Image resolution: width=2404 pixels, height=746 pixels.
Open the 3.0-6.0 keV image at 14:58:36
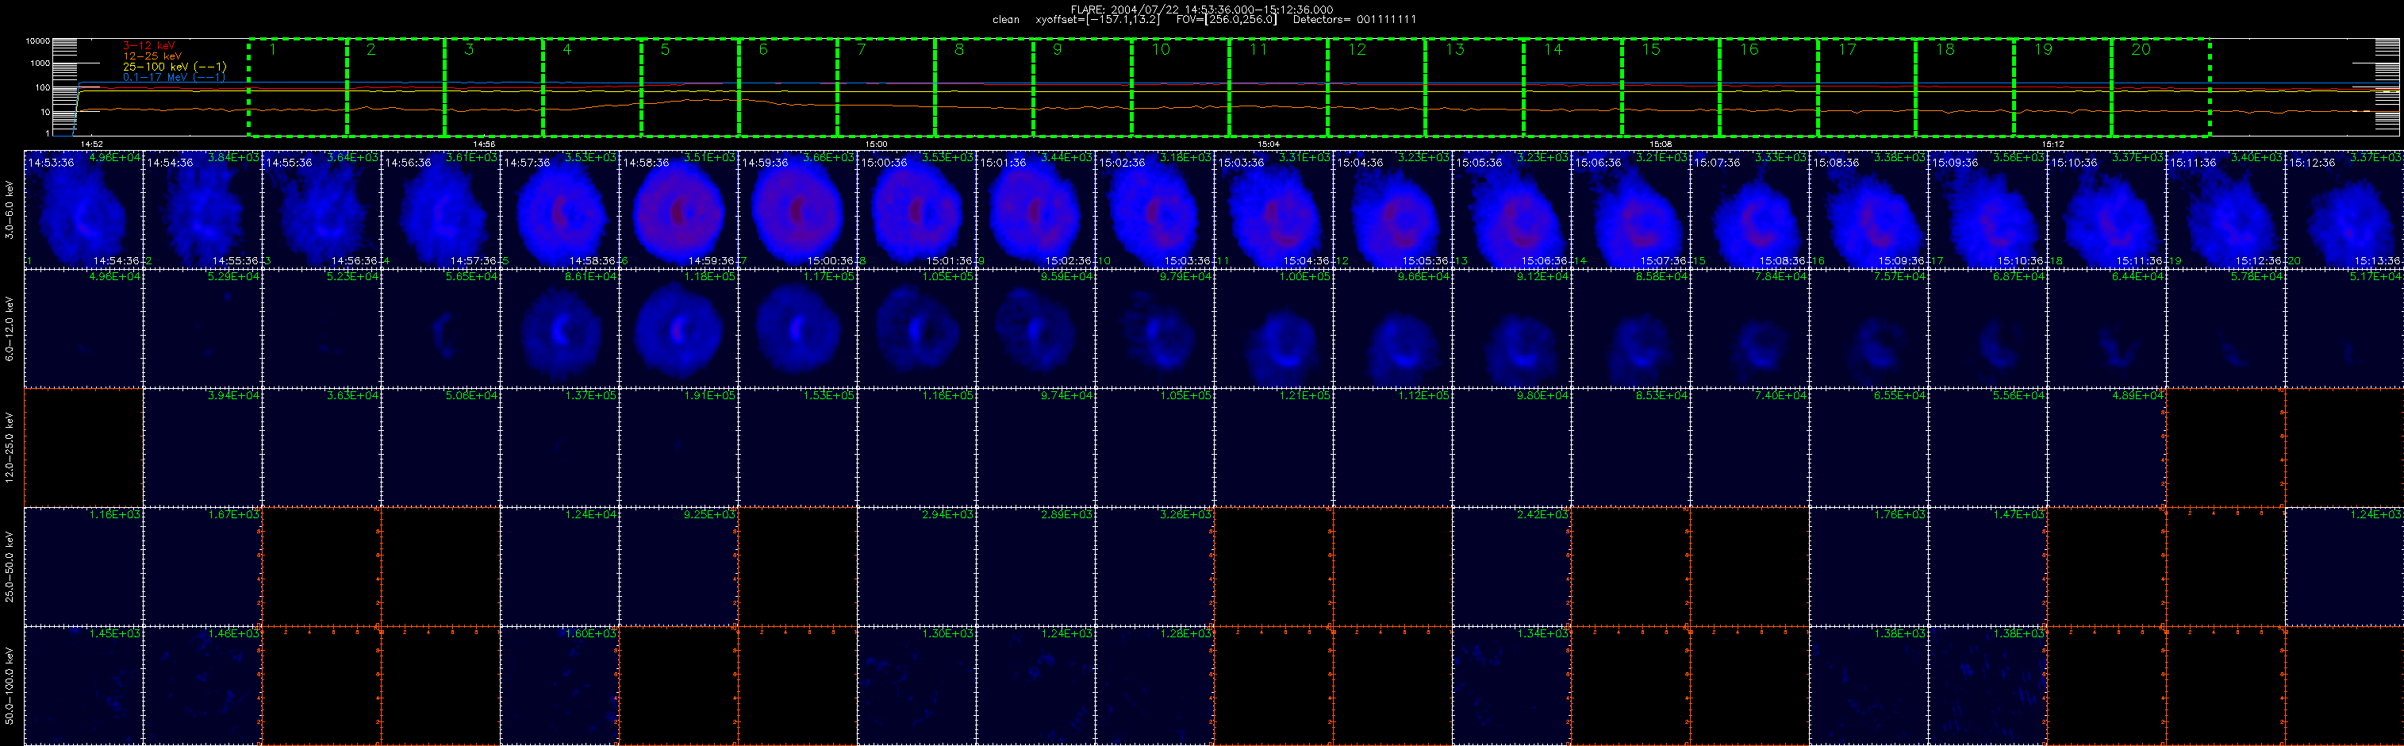[x=678, y=210]
